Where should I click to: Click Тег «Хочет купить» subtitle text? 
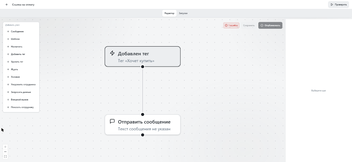(136, 61)
